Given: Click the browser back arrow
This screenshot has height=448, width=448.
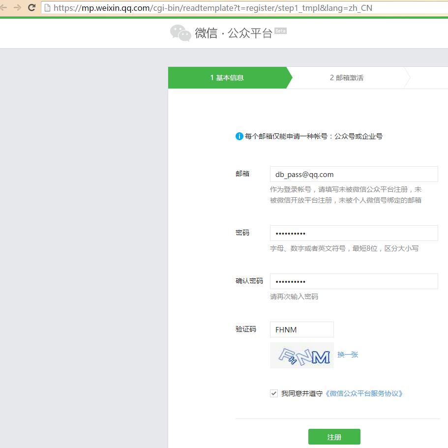Looking at the screenshot, I should [x=3, y=7].
